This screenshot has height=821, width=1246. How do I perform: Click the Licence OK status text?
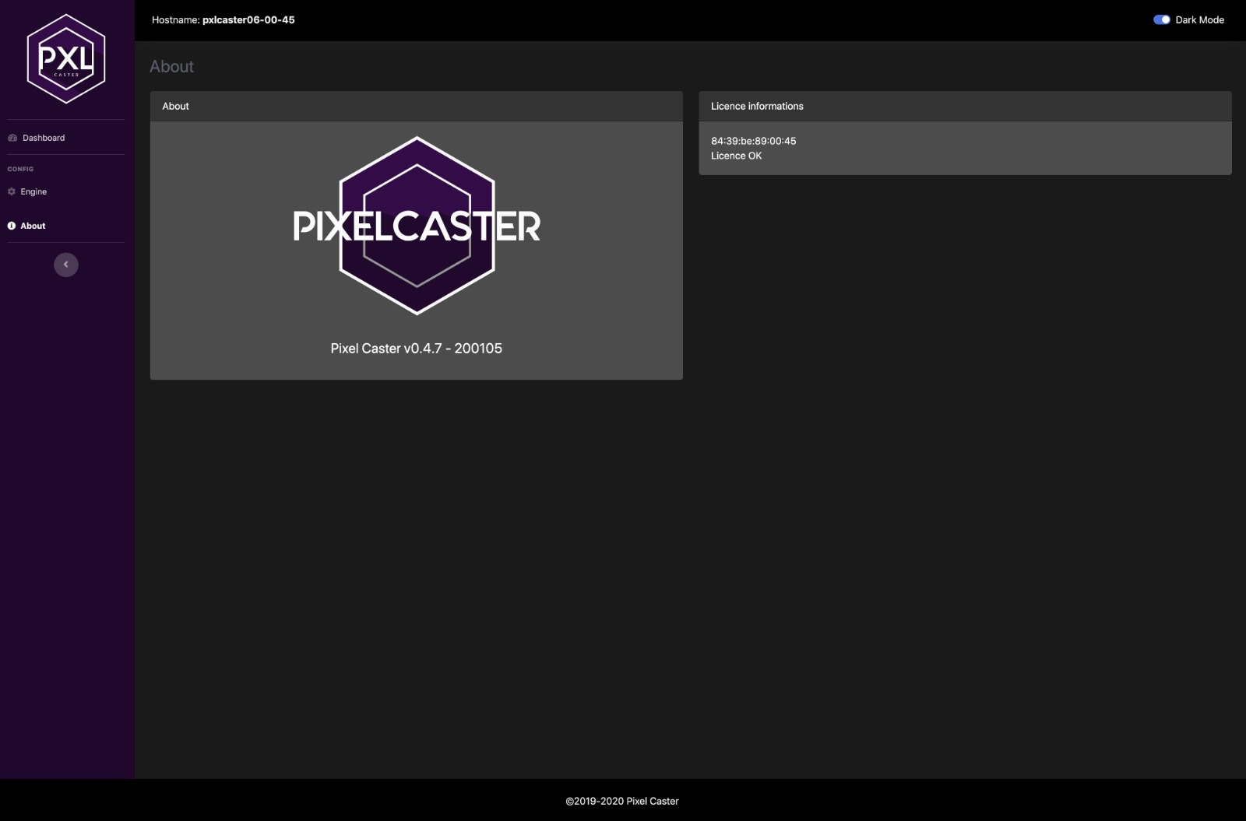pos(736,156)
